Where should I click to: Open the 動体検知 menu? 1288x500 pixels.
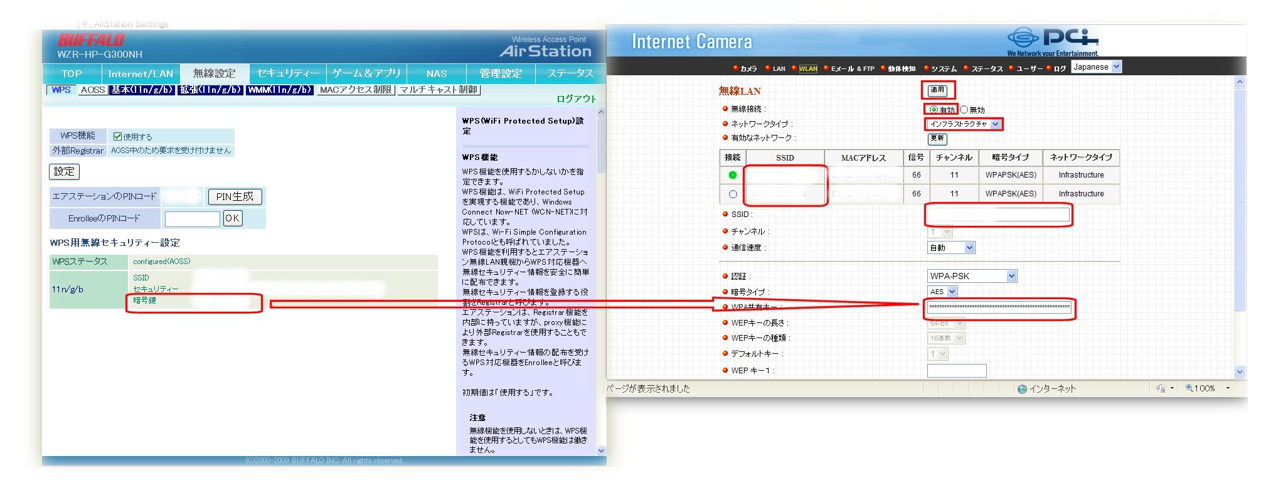902,68
